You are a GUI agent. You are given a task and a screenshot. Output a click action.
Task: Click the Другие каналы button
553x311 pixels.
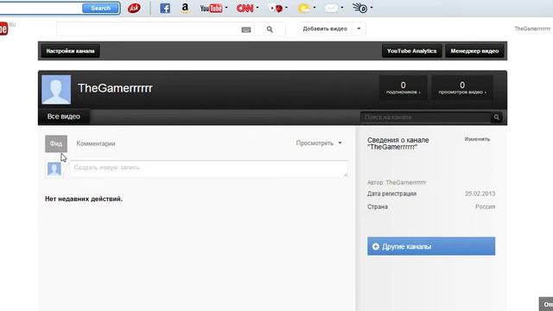click(431, 246)
